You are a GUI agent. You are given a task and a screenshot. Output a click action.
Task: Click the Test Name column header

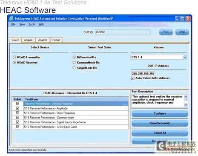(76, 99)
